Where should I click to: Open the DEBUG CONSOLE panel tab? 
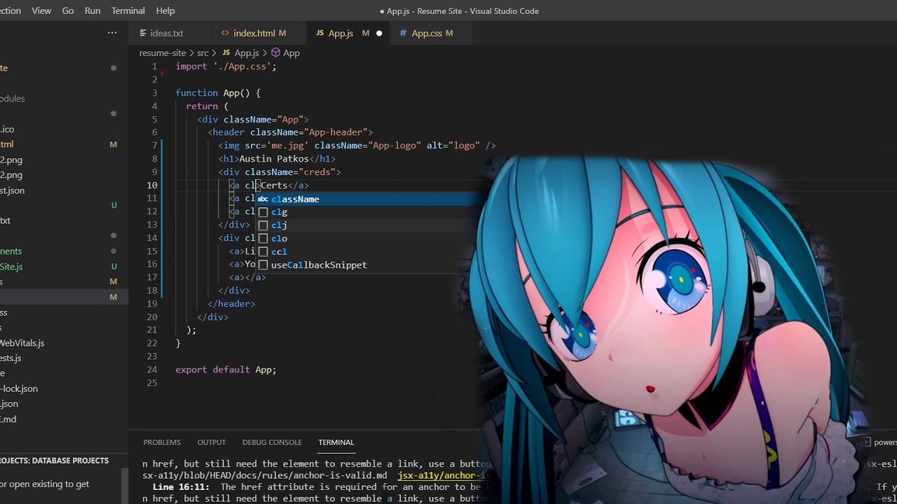tap(272, 442)
